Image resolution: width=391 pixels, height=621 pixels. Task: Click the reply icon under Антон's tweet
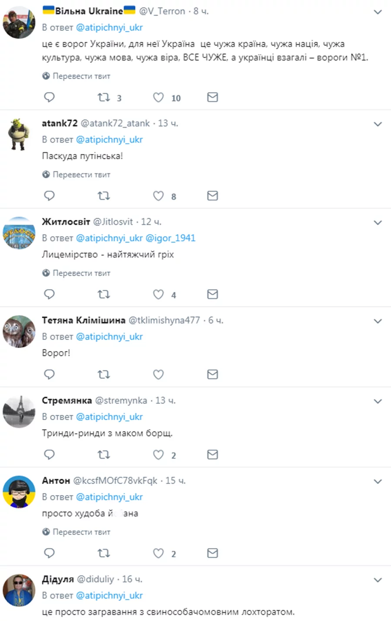pyautogui.click(x=50, y=553)
